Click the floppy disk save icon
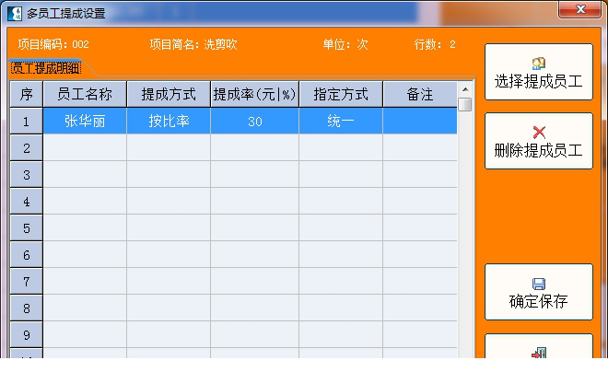The width and height of the screenshot is (608, 372). [x=539, y=284]
